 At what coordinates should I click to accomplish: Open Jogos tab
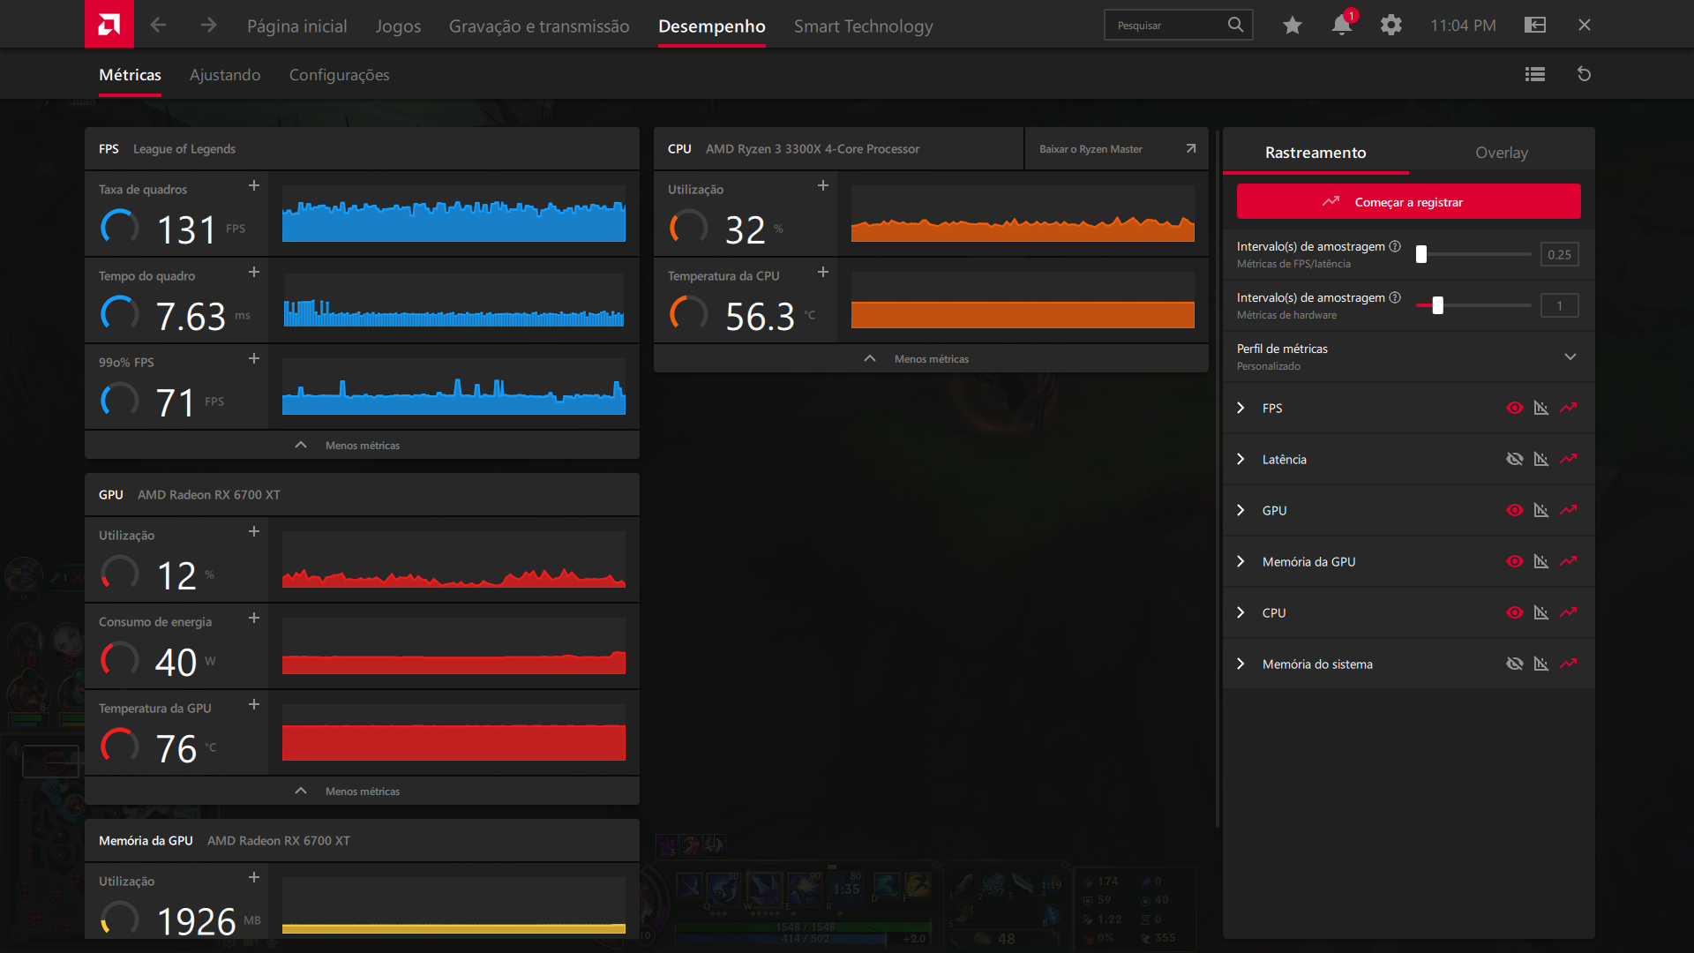(398, 26)
